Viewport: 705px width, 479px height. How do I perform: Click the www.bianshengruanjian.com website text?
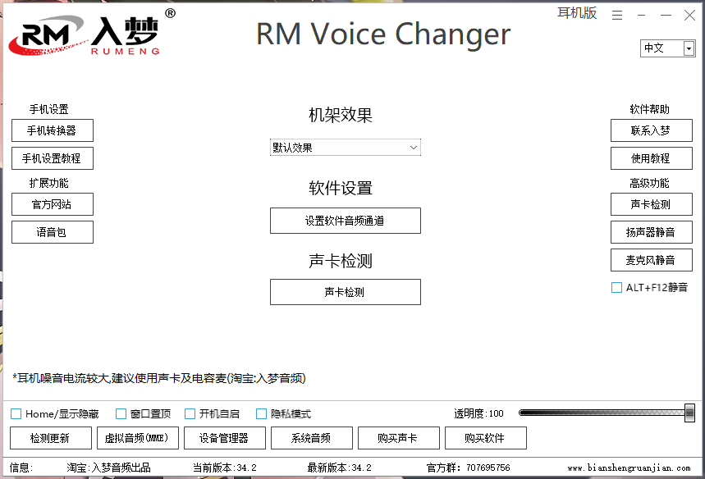[629, 468]
